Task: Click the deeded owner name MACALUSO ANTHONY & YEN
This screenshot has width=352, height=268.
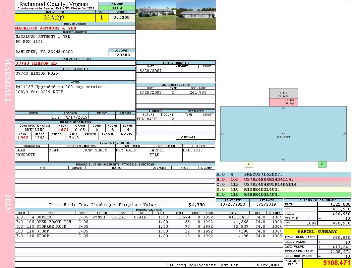Action: (46, 28)
